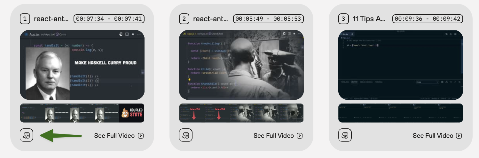Open the Haskell Curry video preview
The image size is (479, 158).
click(82, 65)
